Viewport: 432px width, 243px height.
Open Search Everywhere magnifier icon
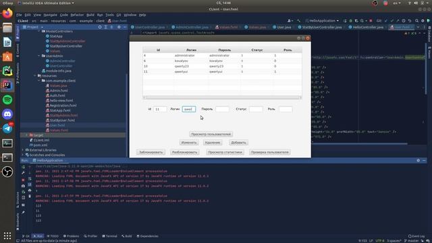pyautogui.click(x=416, y=21)
